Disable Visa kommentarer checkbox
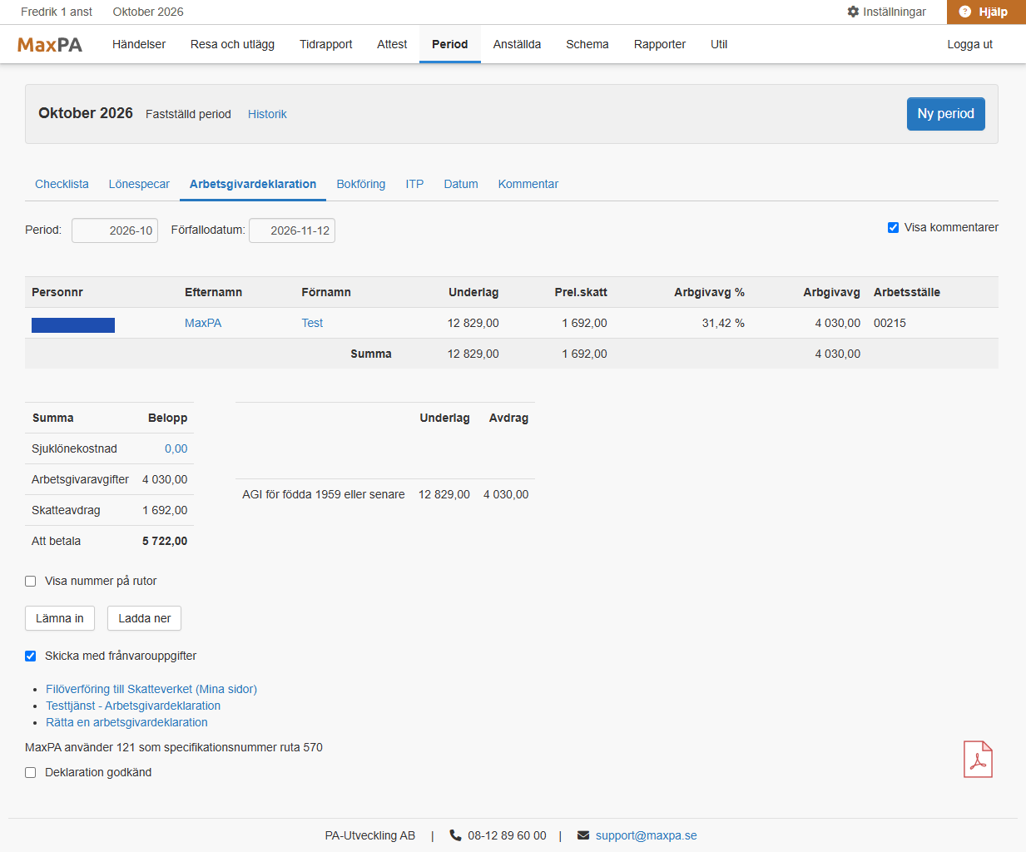Viewport: 1026px width, 852px height. click(x=893, y=227)
